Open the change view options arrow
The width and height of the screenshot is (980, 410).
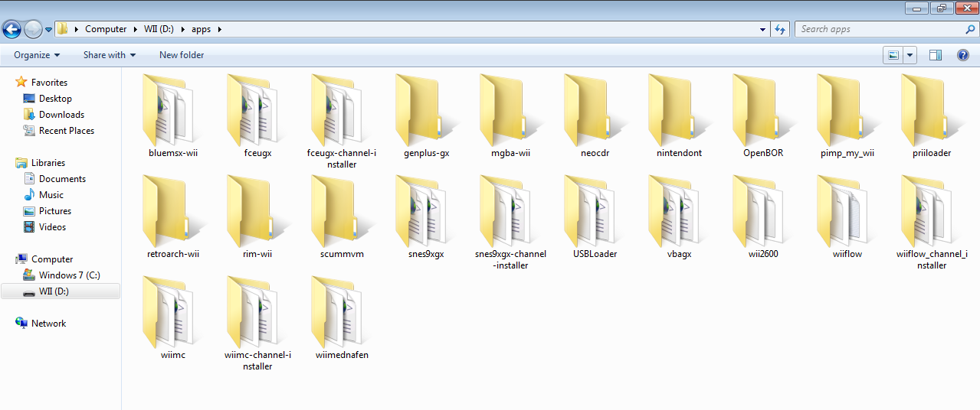tap(910, 55)
